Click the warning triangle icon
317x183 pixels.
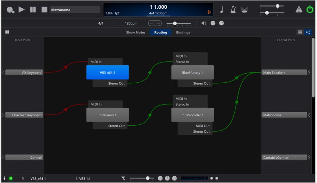[x=299, y=10]
